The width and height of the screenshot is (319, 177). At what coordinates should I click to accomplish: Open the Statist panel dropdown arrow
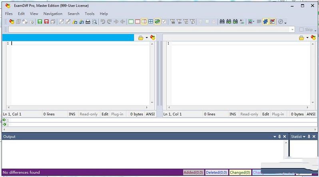[304, 136]
